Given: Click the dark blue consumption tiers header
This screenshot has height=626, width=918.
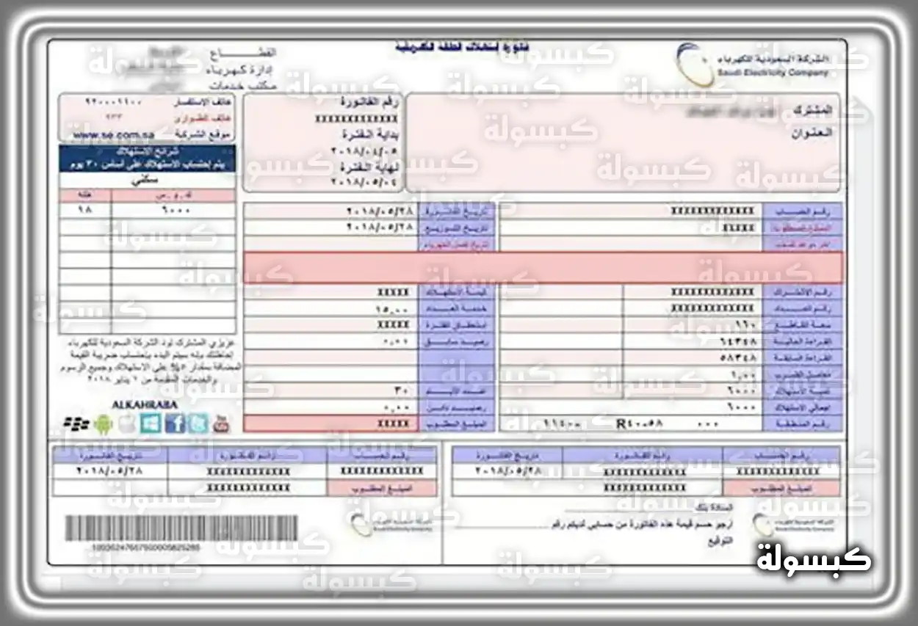Looking at the screenshot, I should 148,158.
